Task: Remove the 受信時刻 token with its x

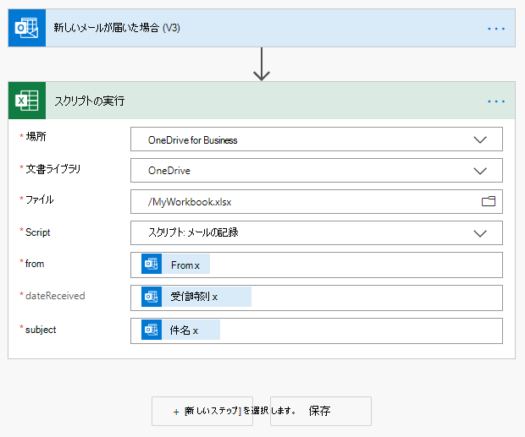Action: [215, 298]
